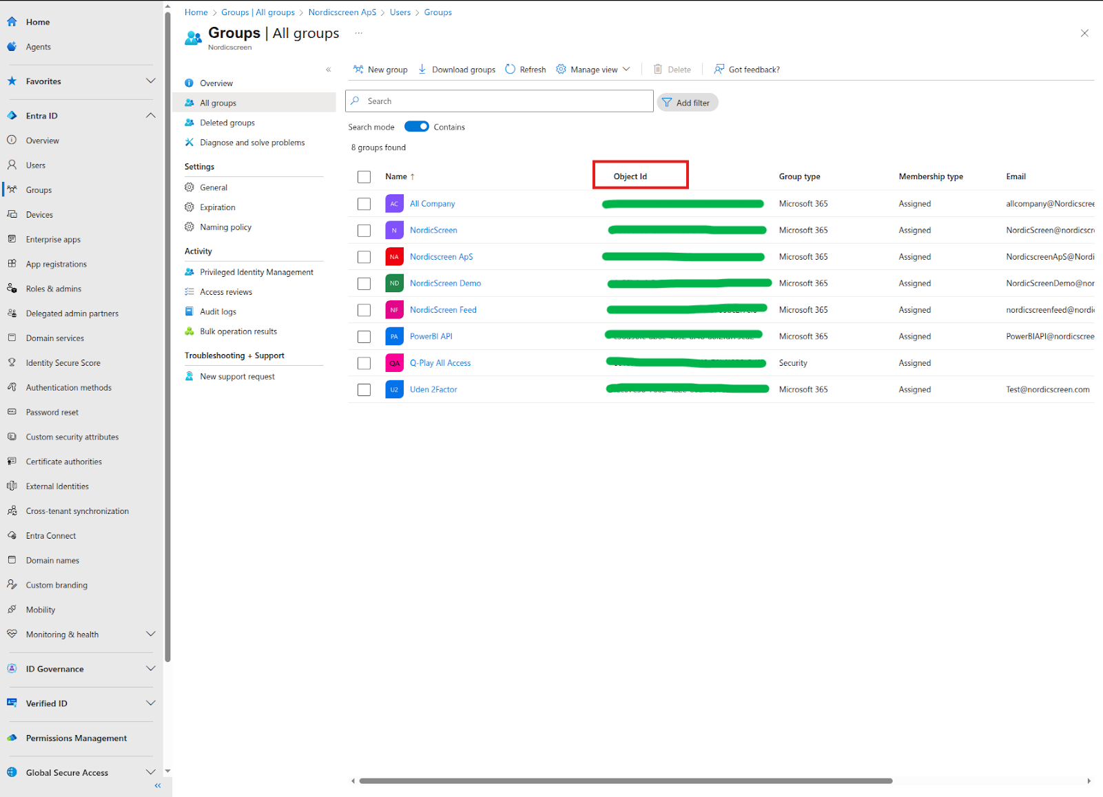
Task: Click Nordicscreen ApS in breadcrumb
Action: click(342, 12)
